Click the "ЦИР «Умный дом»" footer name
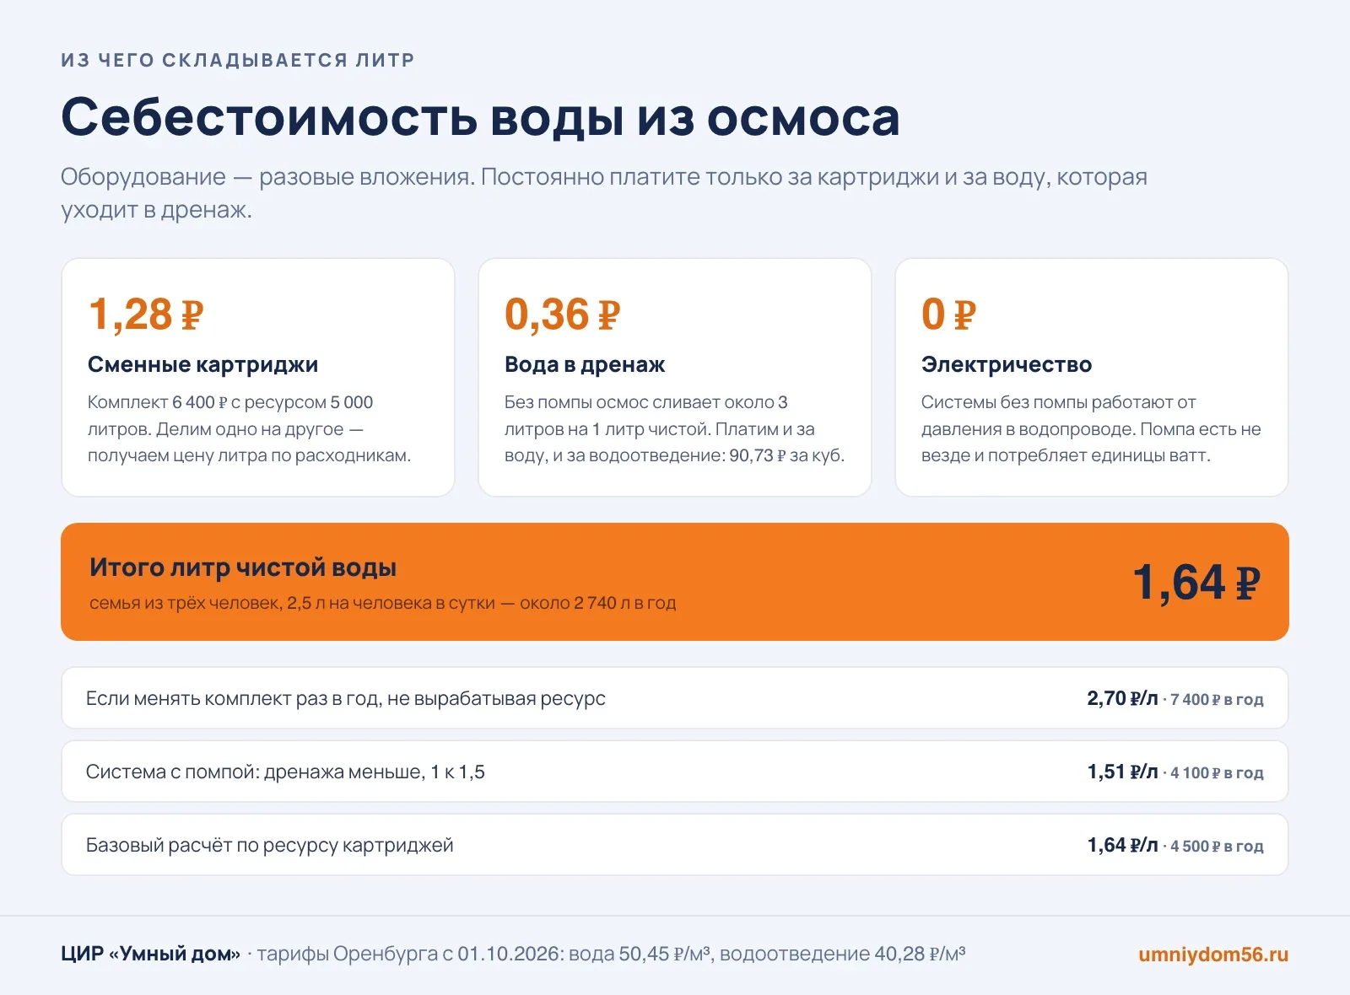This screenshot has height=995, width=1350. [150, 955]
